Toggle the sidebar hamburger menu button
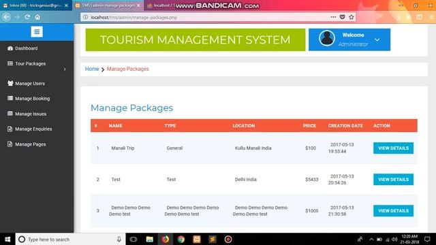Viewport: 436px width, 245px height. (37, 32)
